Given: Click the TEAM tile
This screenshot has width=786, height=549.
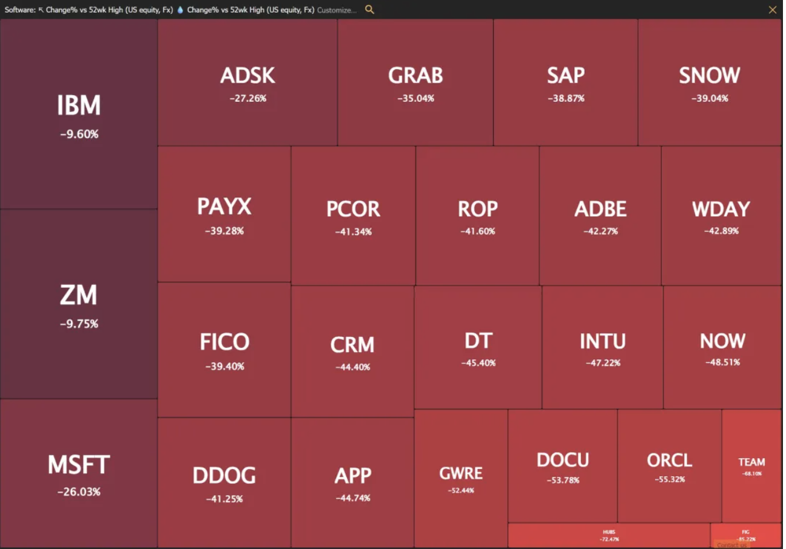Looking at the screenshot, I should coord(751,465).
